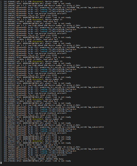Select the rom_version line stamped 152.778404
The height and width of the screenshot is (166, 137).
[34, 155]
